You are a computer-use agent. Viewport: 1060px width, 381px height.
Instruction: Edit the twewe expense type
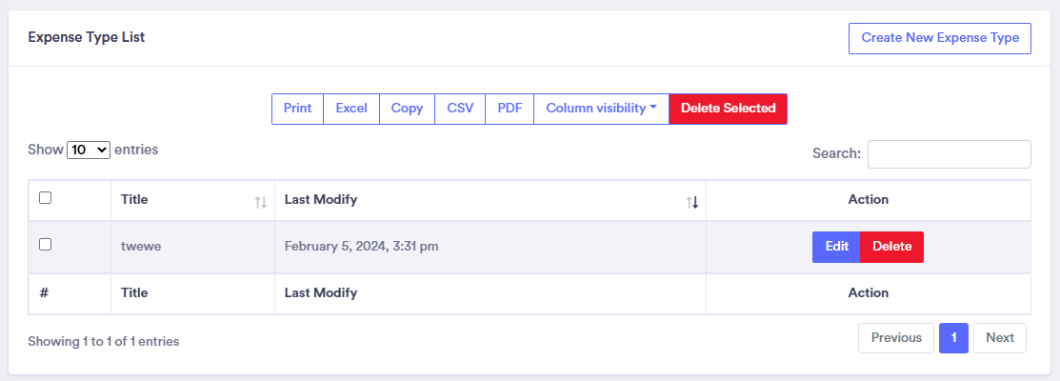[x=836, y=247]
